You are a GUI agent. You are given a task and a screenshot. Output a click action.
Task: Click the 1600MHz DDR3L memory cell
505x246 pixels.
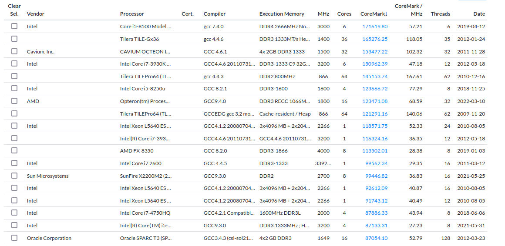click(x=280, y=213)
